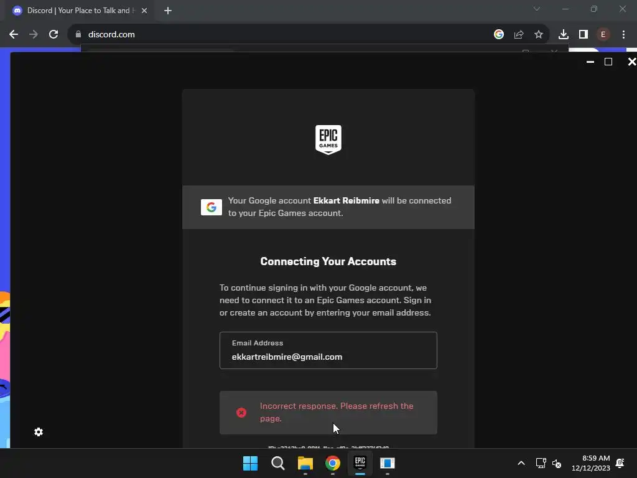
Task: Maximize the Epic Games window
Action: 608,62
